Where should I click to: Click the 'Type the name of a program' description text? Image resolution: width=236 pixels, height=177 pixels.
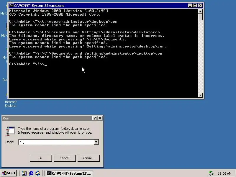click(55, 130)
